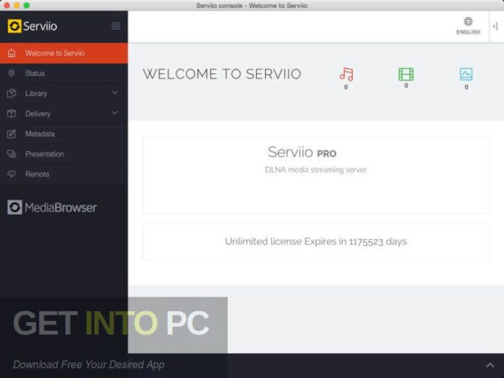Collapse the right side panel arrow
Screen dimensions: 504x378
496,26
